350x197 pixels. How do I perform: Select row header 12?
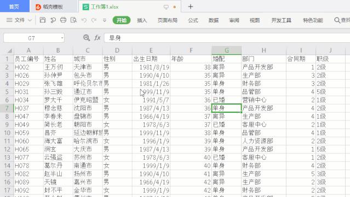[x=7, y=149]
